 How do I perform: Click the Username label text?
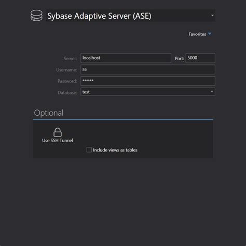[x=66, y=70]
